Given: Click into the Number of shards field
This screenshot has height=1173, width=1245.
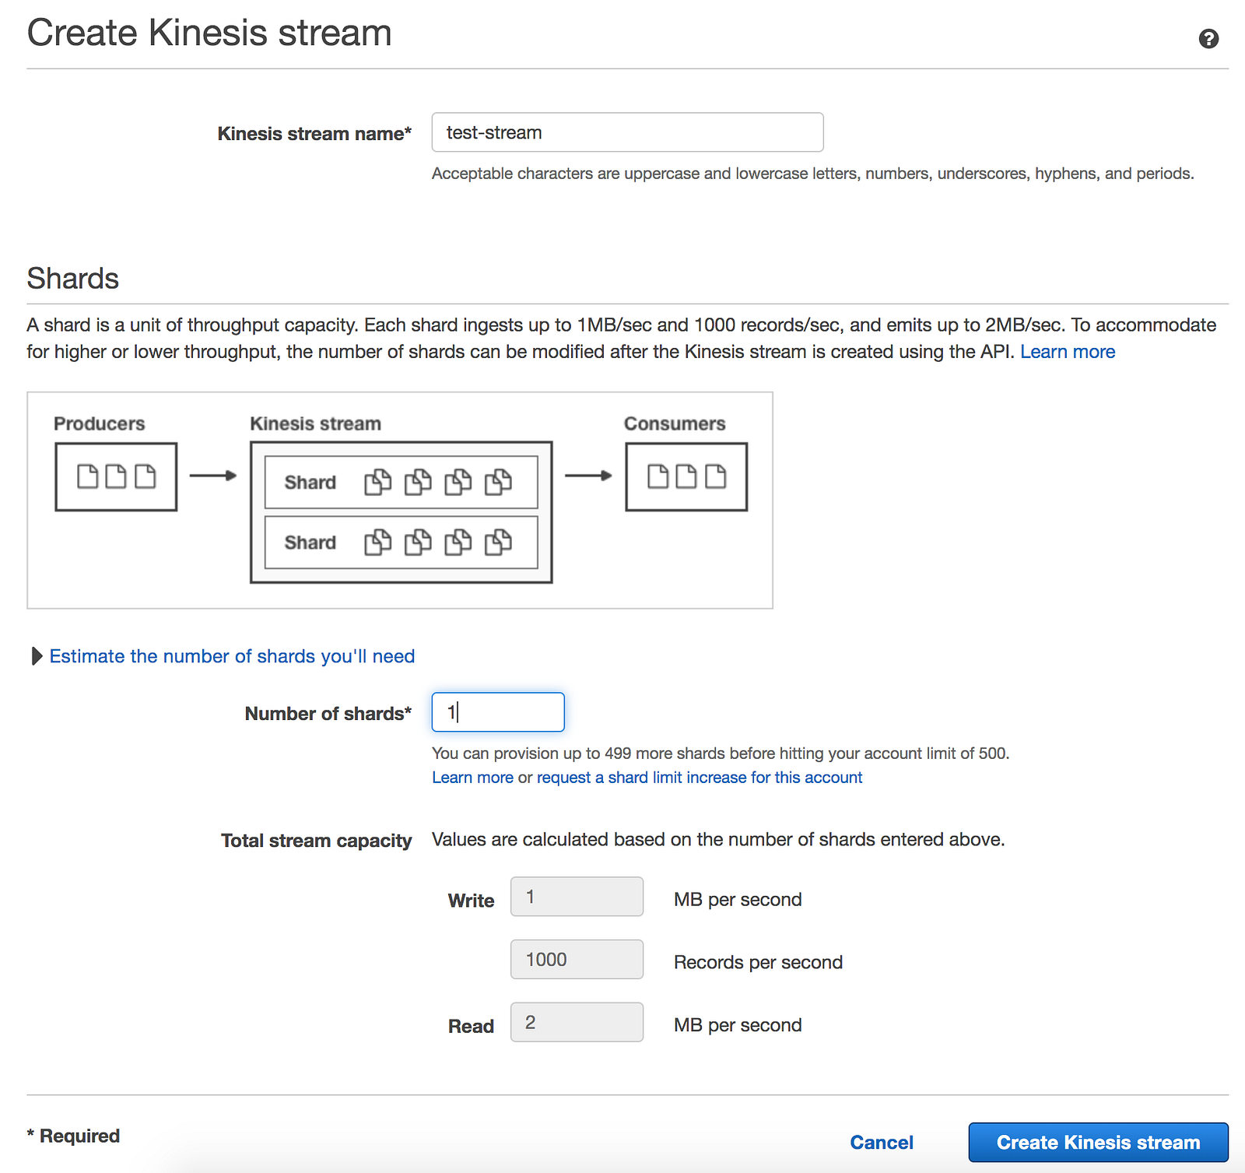Looking at the screenshot, I should [498, 712].
